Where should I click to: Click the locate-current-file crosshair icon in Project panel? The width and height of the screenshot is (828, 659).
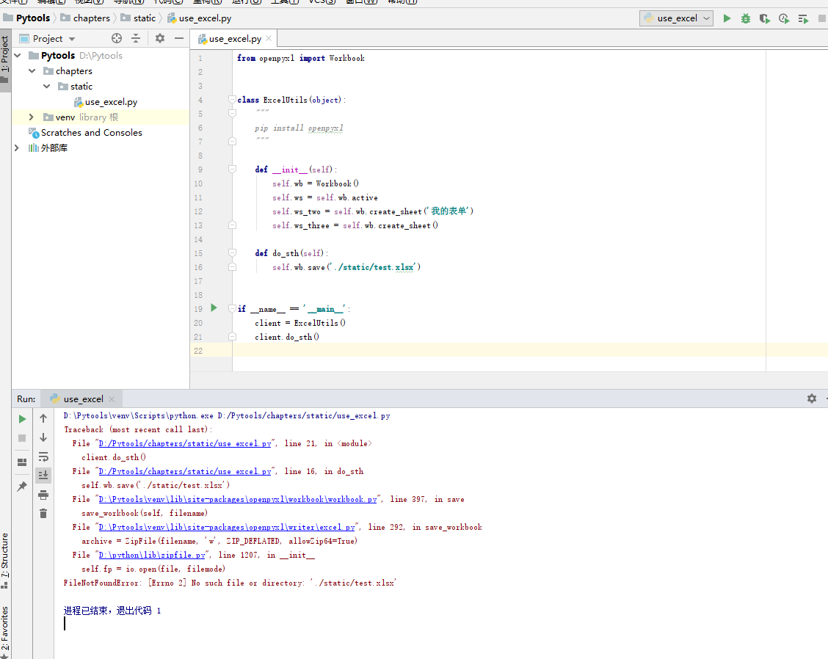point(117,38)
